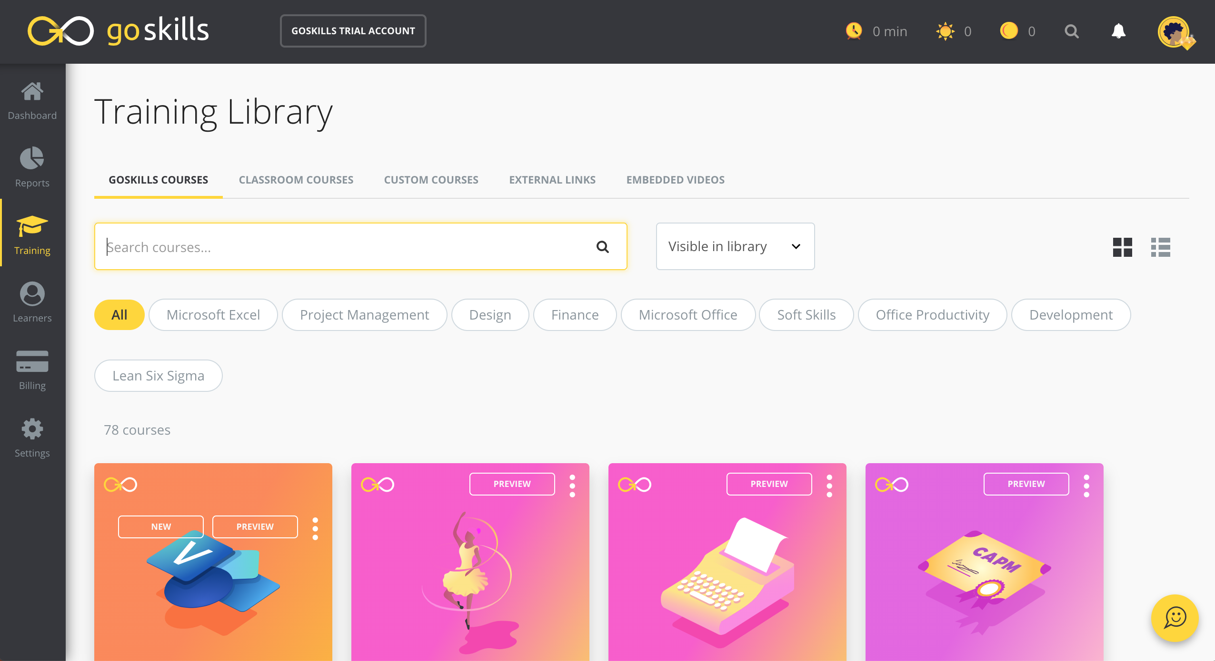
Task: Filter by Development category
Action: click(x=1071, y=315)
